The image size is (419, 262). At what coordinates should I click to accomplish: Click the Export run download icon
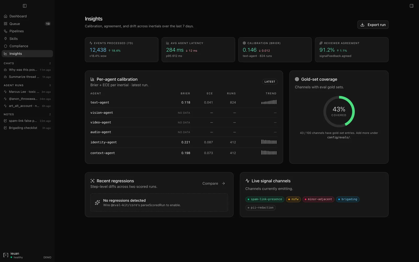(x=362, y=25)
